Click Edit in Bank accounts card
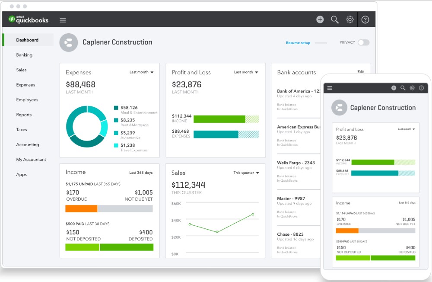Screen dimensions: 432x282 point(361,72)
